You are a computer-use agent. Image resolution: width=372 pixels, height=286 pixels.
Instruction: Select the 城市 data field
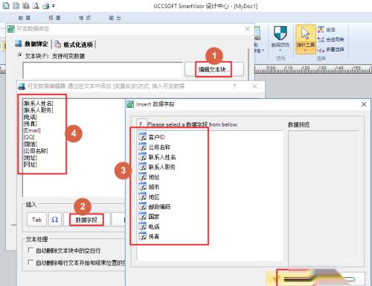(149, 187)
